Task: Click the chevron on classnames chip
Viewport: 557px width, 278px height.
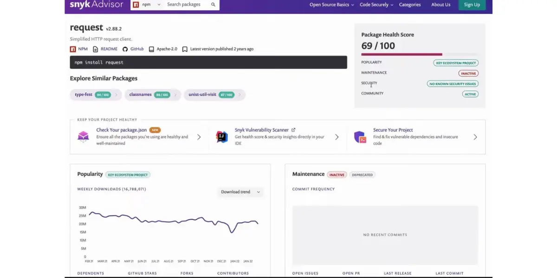Action: (x=175, y=95)
